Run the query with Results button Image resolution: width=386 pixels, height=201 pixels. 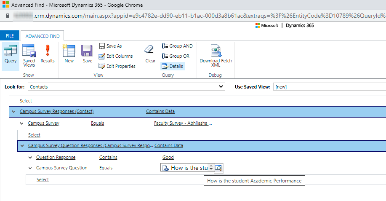tap(48, 54)
